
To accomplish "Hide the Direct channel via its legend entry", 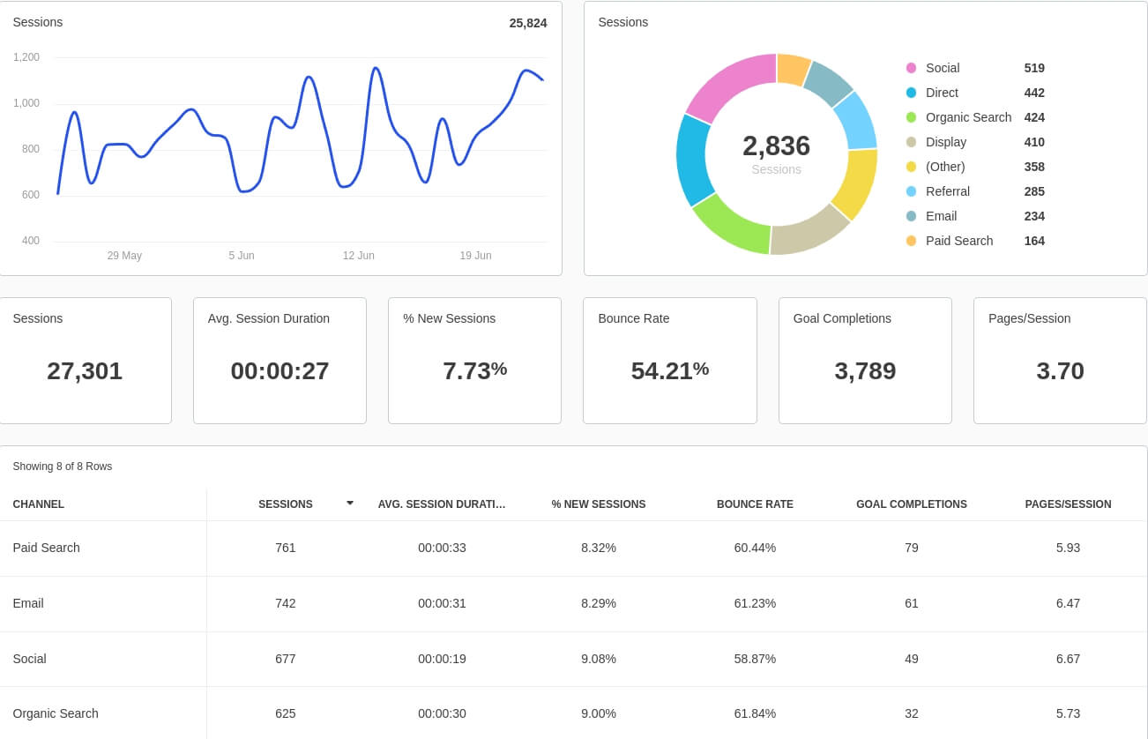I will pos(942,93).
